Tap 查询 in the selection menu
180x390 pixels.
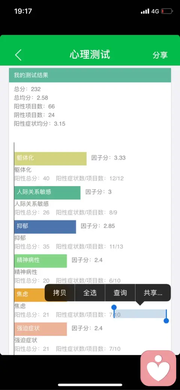coord(120,293)
